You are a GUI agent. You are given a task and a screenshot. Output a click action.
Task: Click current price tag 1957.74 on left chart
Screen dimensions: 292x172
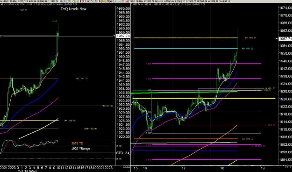click(x=123, y=36)
